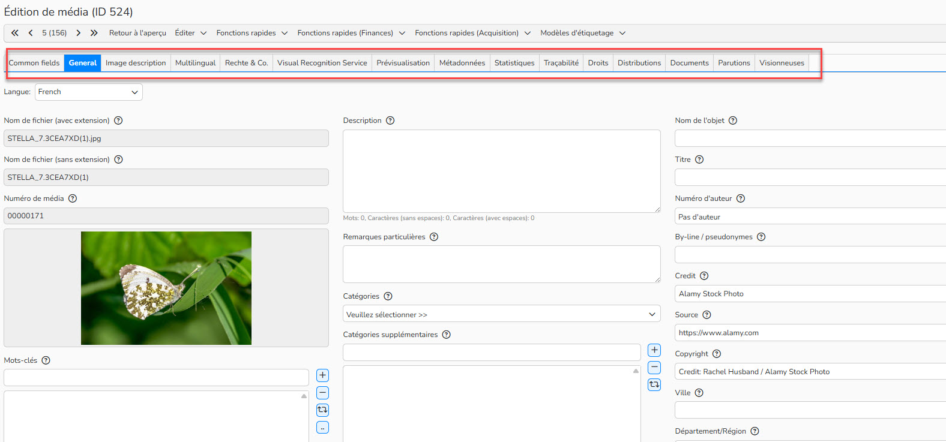946x442 pixels.
Task: Open help icon beside Remarques particulières
Action: click(x=434, y=237)
